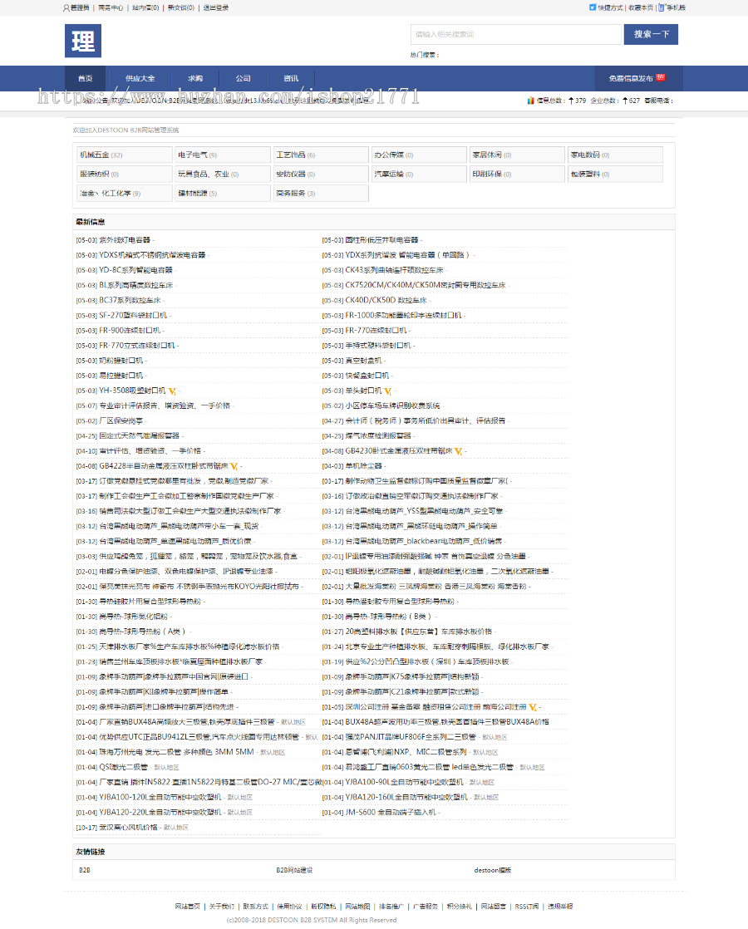Click the 快捷方式 shortcut icon
The height and width of the screenshot is (929, 748).
click(x=592, y=7)
